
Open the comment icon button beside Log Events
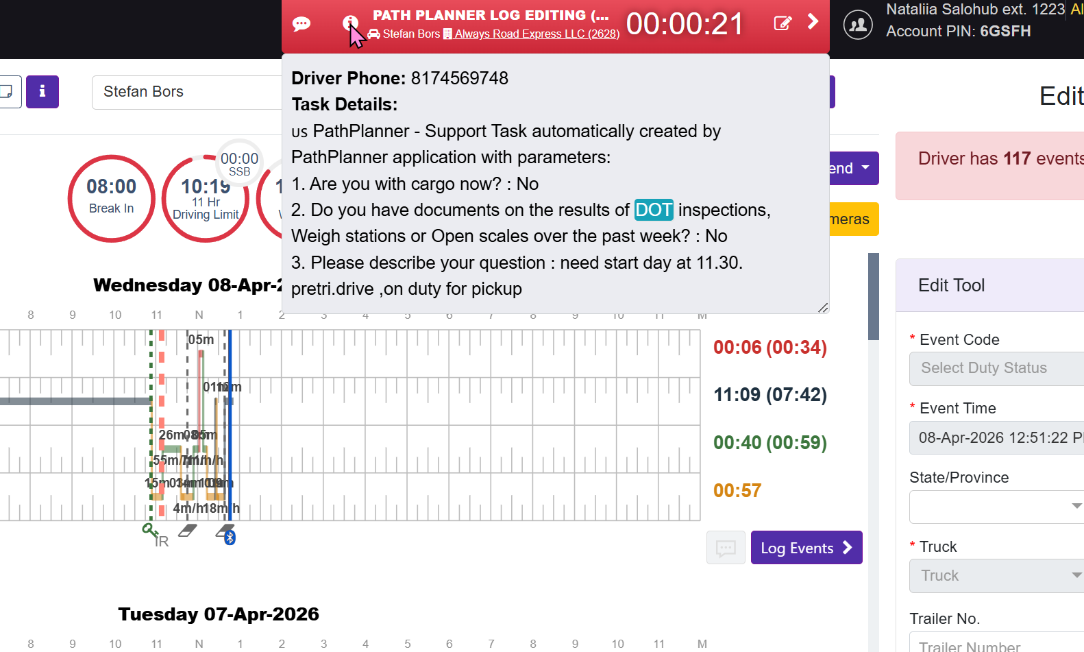click(x=726, y=548)
